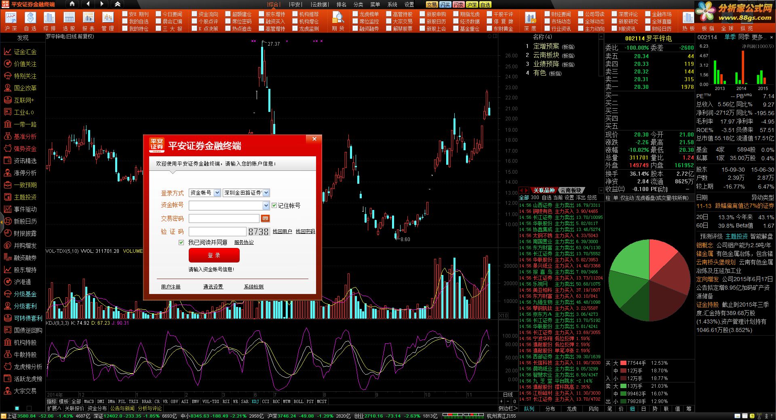
Task: Click the red 登录 login button
Action: (x=214, y=255)
